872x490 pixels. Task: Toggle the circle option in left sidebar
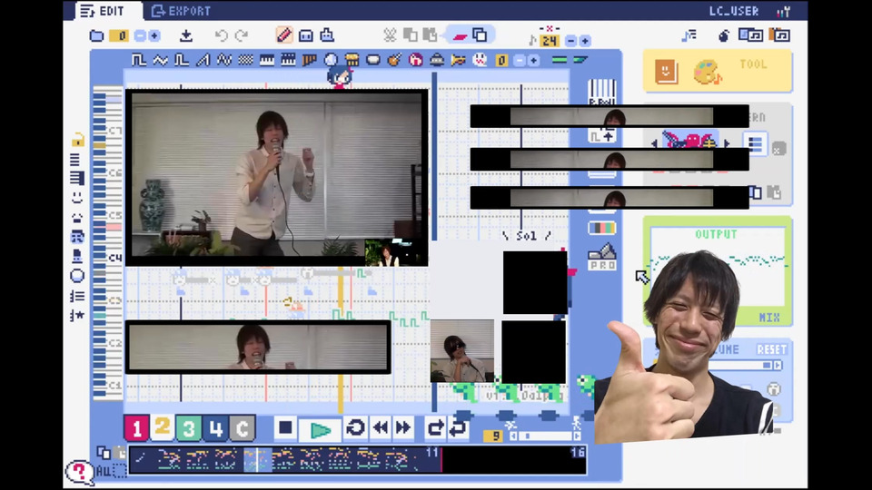[77, 276]
